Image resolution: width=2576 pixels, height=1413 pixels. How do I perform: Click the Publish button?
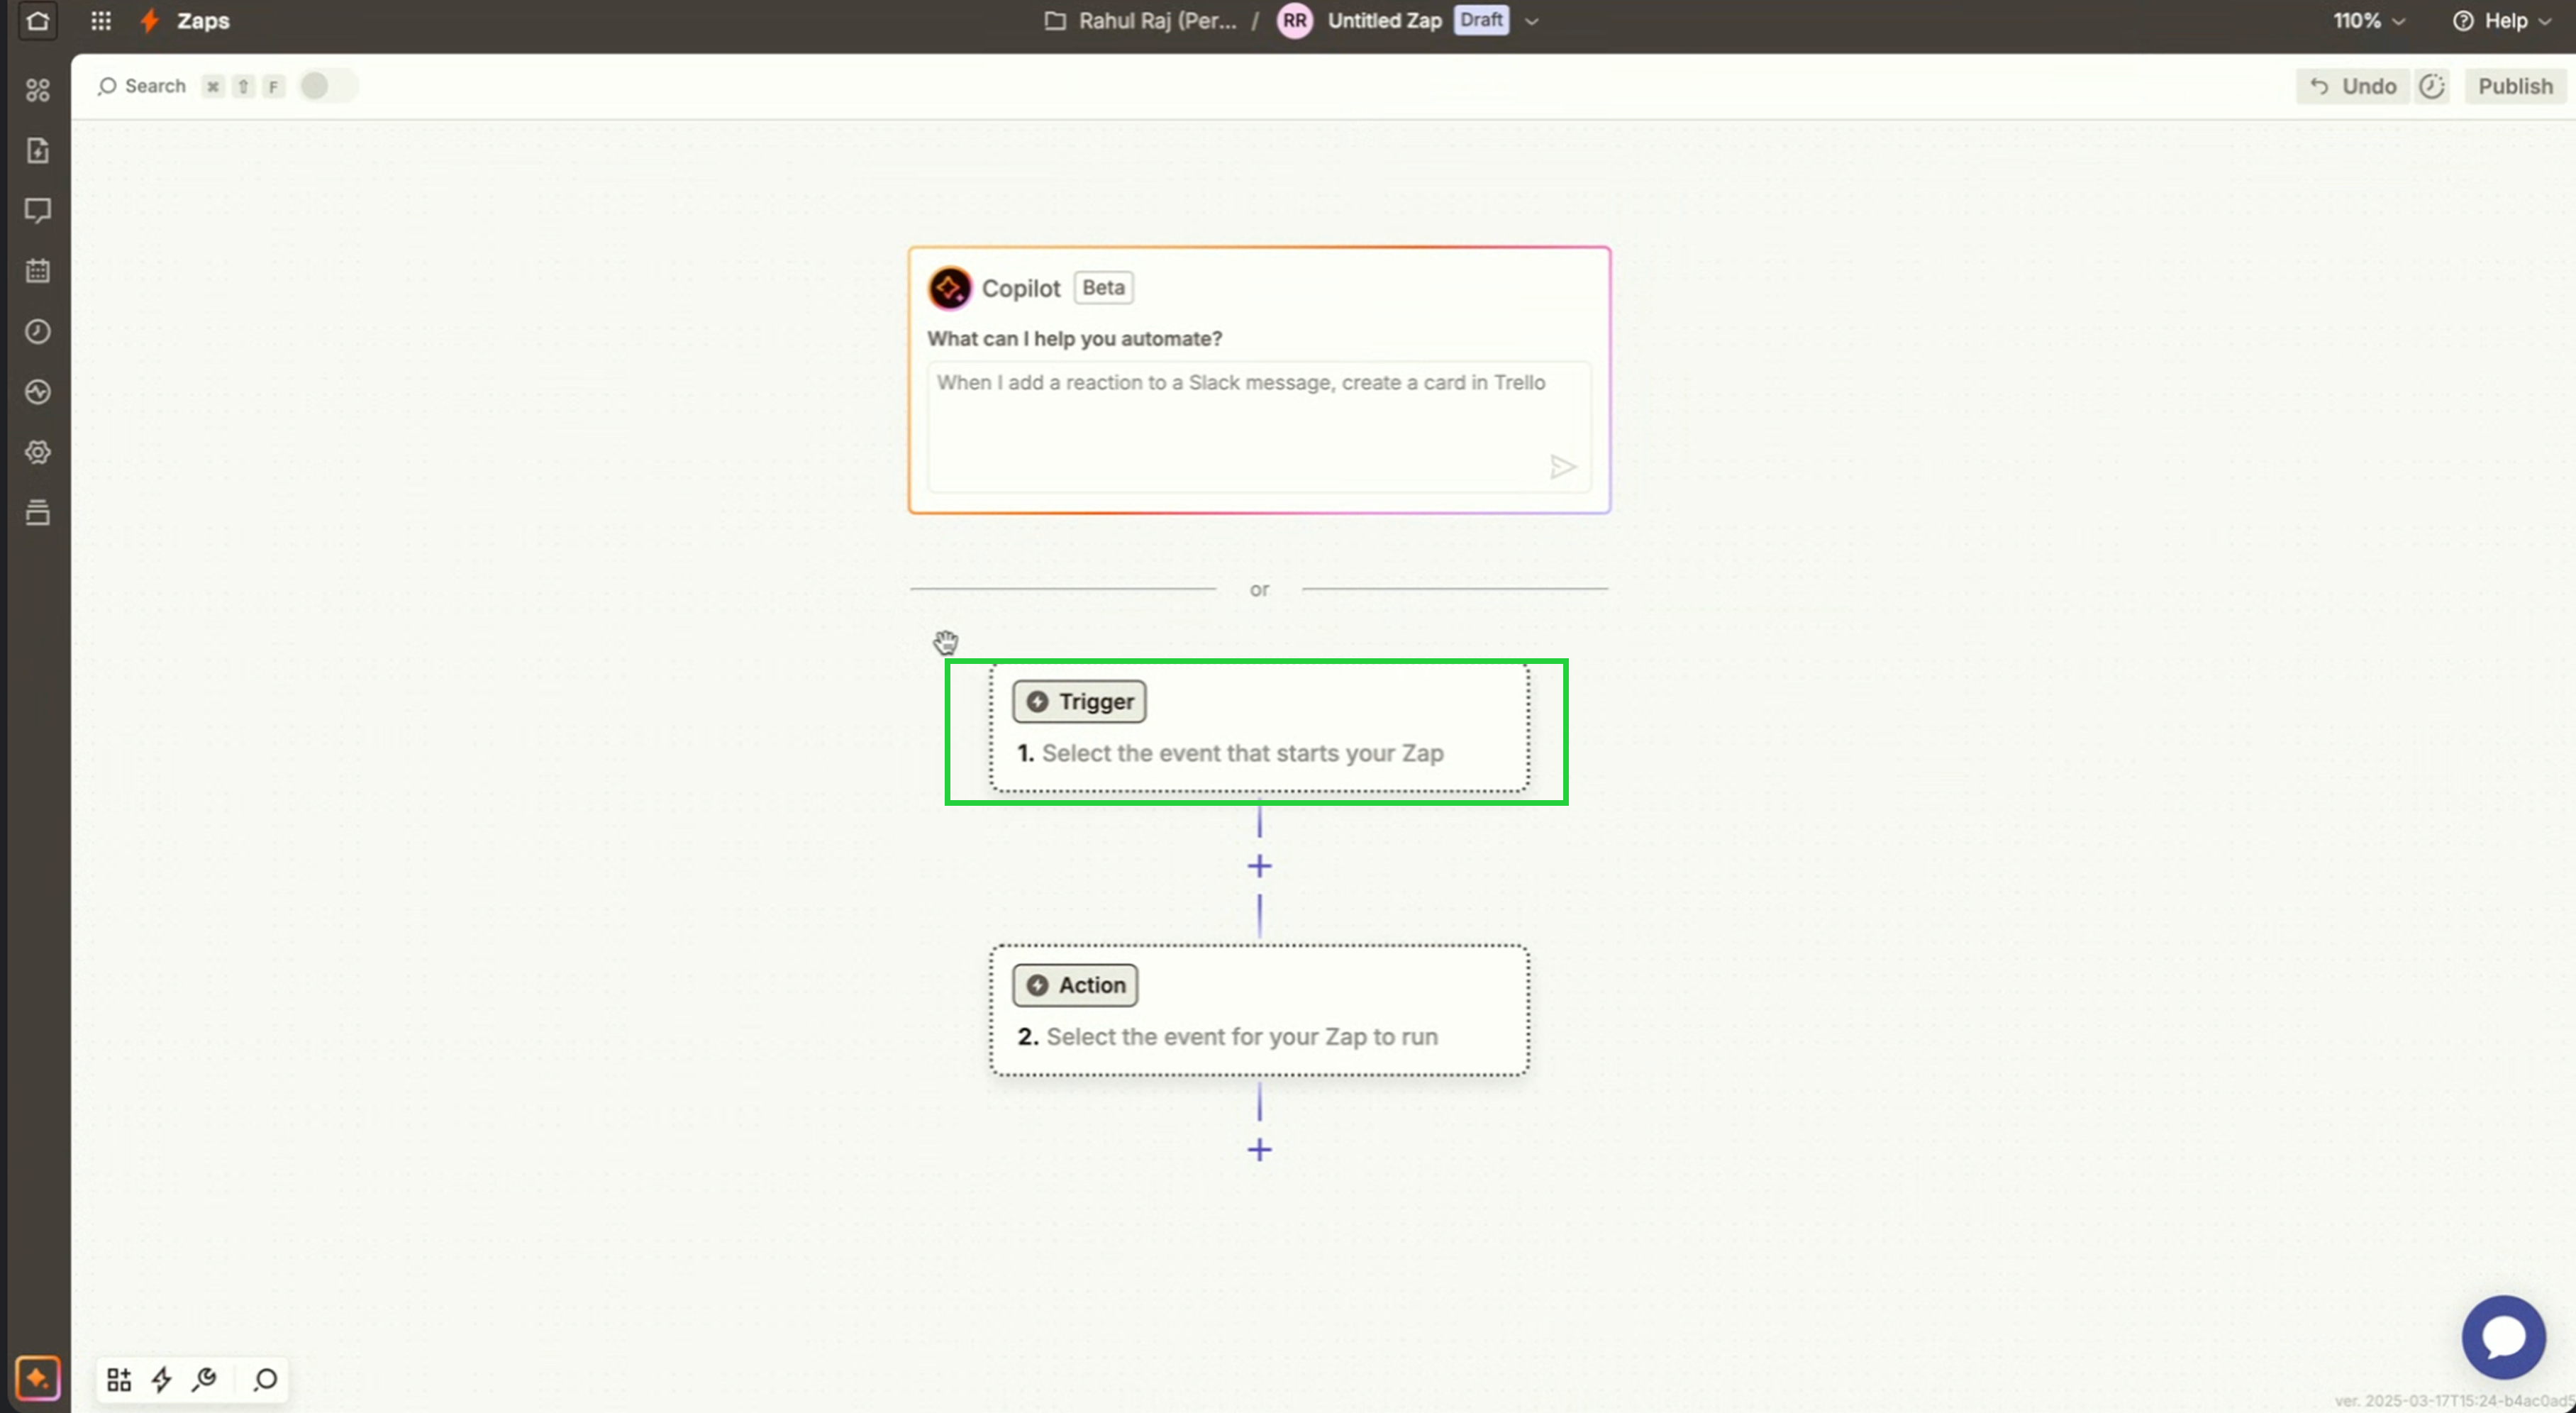[x=2514, y=86]
